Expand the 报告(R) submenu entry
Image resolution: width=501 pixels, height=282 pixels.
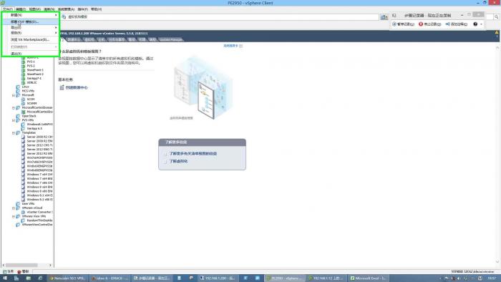31,33
